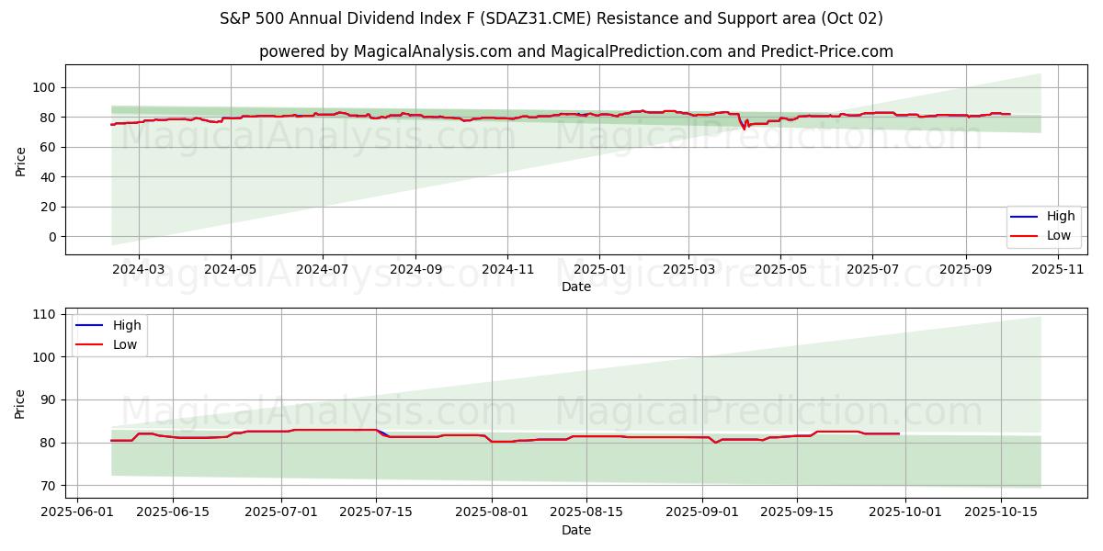Click the 'powered by MagicalAnalysis.com' subtitle
The width and height of the screenshot is (1103, 551).
(x=575, y=51)
